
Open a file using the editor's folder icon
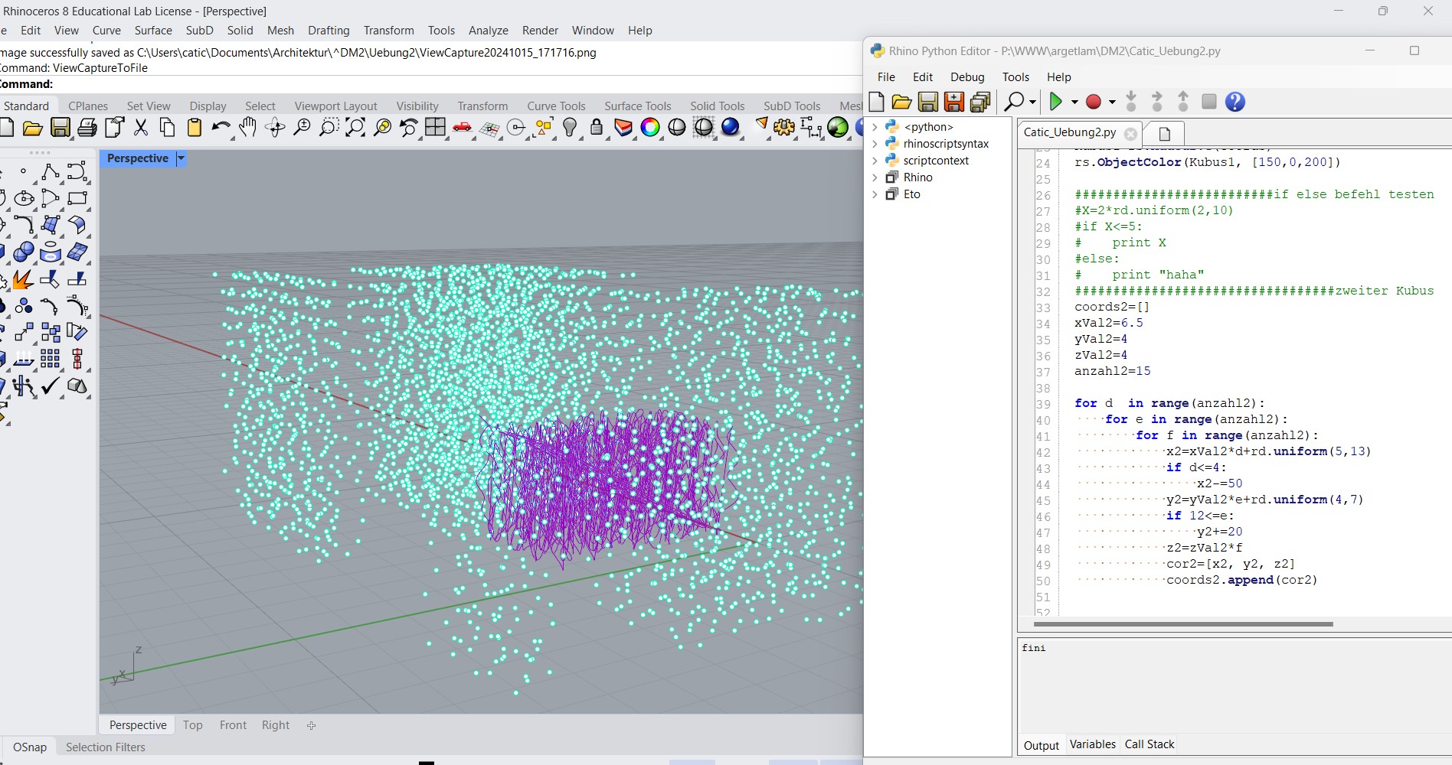(x=903, y=101)
